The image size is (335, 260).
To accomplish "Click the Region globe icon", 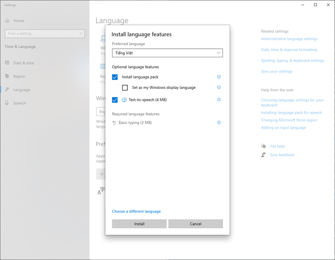I will pyautogui.click(x=7, y=76).
